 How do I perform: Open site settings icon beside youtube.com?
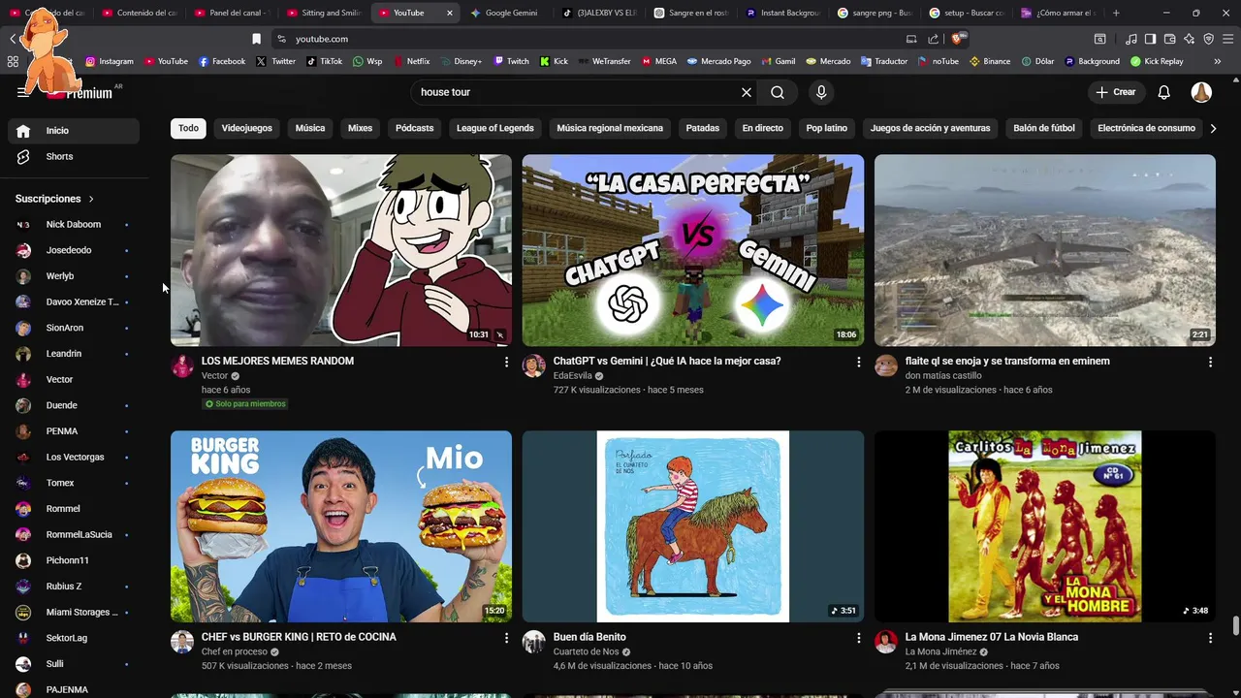point(281,39)
